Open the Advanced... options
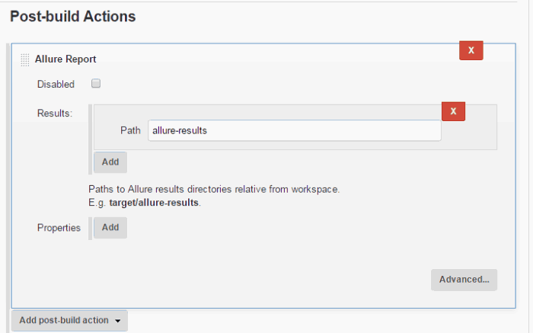533x333 pixels. 464,280
